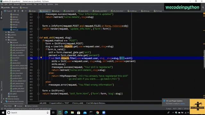Expand the static folder
Image resolution: width=205 pixels, height=115 pixels.
(6, 37)
